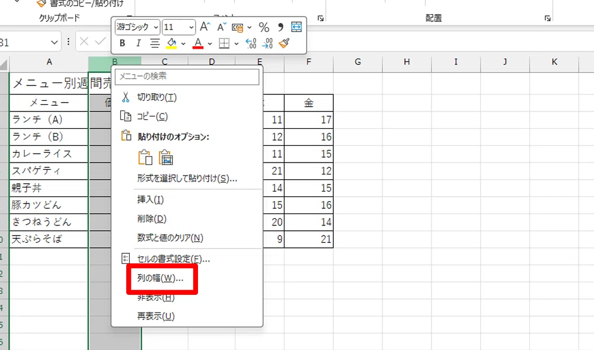This screenshot has width=594, height=350.
Task: Increase font size icon
Action: click(x=205, y=27)
